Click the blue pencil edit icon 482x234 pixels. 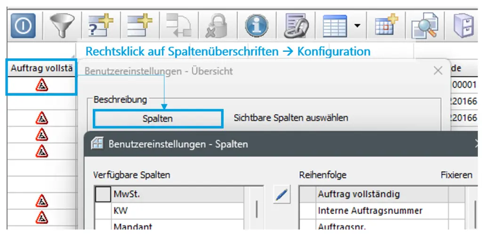click(282, 195)
